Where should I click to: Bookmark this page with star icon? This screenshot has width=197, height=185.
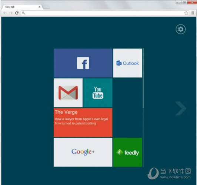(x=186, y=13)
